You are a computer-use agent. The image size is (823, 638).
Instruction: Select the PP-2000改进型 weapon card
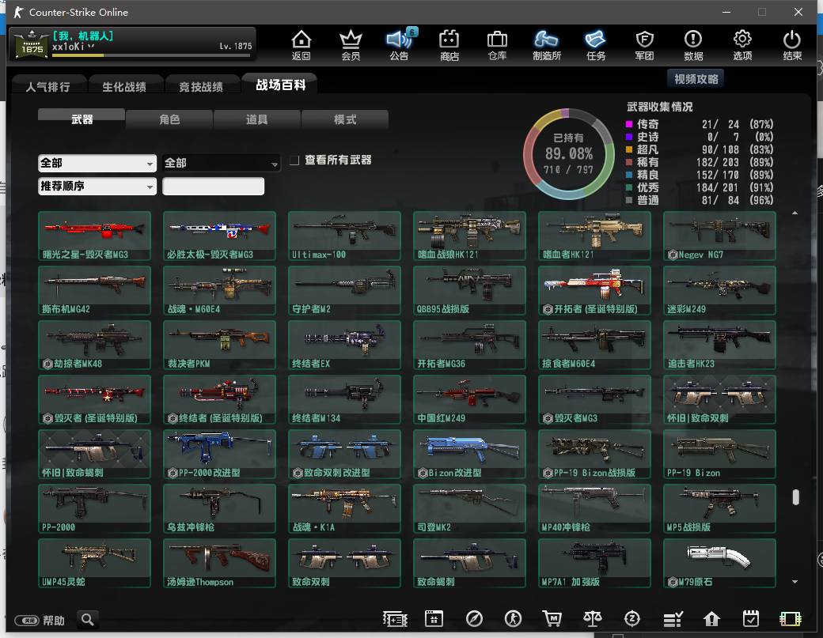[219, 454]
